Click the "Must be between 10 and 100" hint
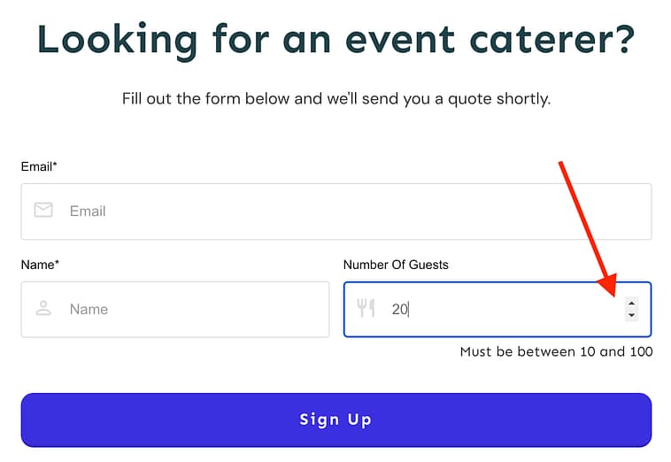 tap(556, 352)
